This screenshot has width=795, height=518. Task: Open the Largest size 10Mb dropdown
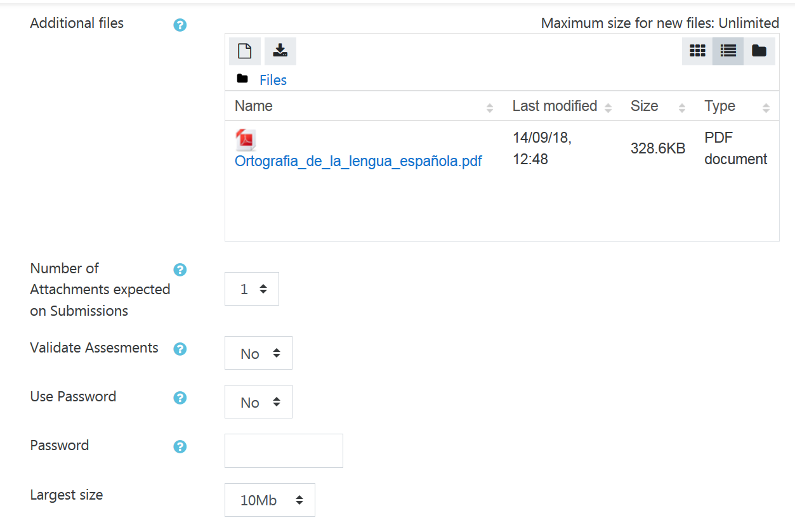tap(270, 500)
